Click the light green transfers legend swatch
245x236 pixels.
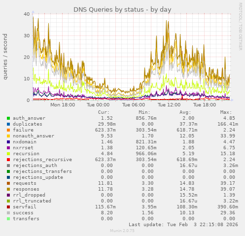coord(8,219)
